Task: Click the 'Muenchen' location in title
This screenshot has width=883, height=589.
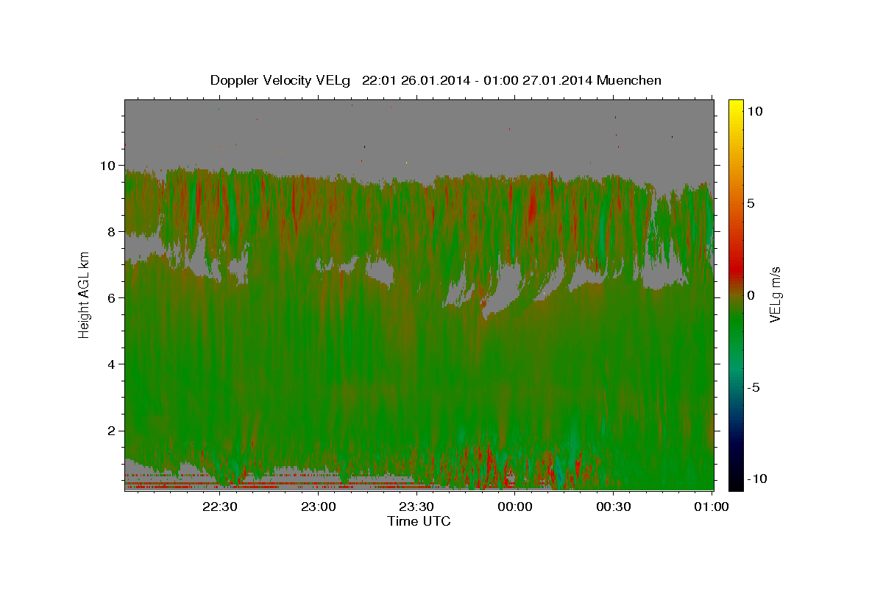Action: pos(629,80)
